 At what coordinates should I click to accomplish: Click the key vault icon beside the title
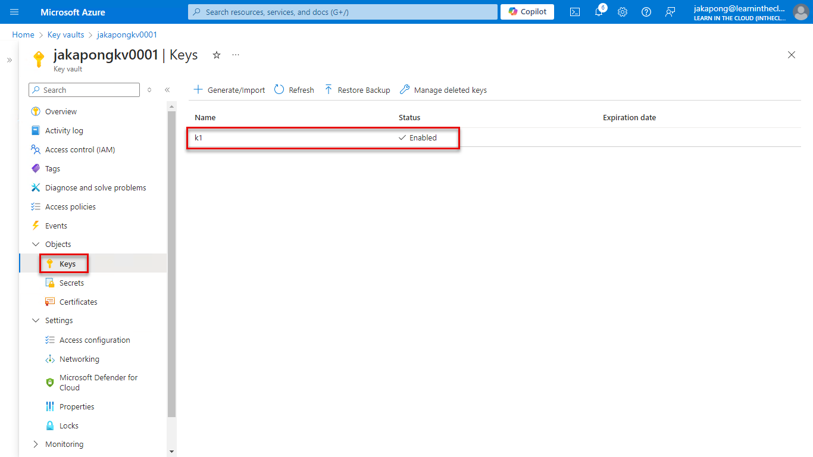pyautogui.click(x=39, y=60)
